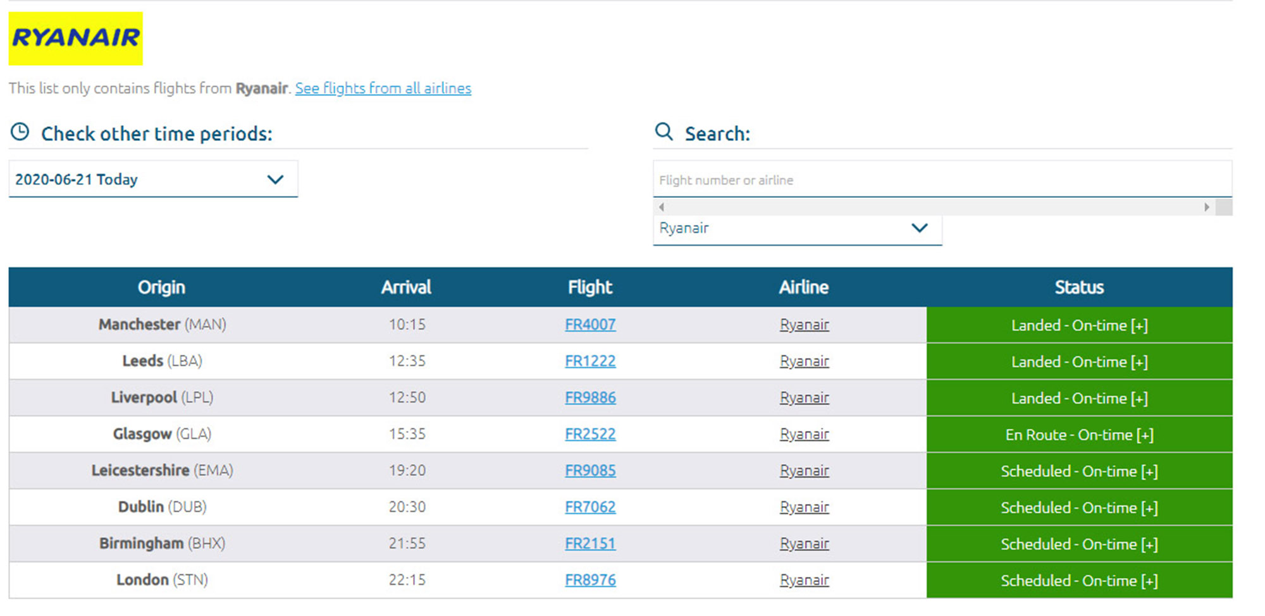Screen dimensions: 1265x616
Task: Click arrival time 12:35
Action: tap(407, 361)
